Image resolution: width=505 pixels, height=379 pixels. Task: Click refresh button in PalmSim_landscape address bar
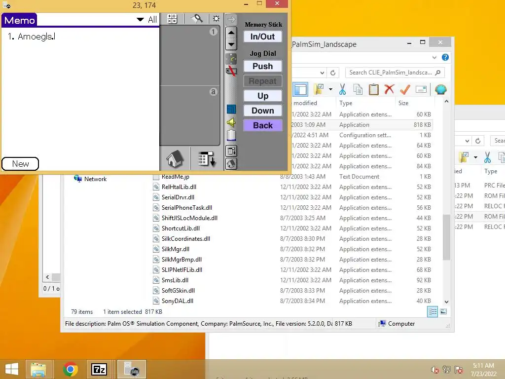point(333,73)
